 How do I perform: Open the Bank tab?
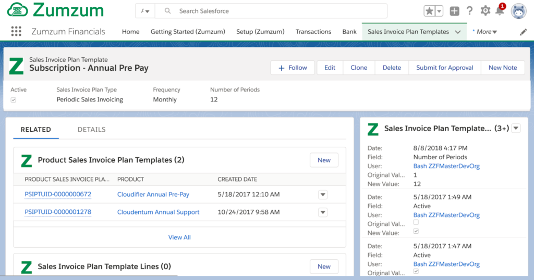pyautogui.click(x=349, y=32)
